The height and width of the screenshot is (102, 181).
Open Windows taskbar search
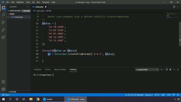click(x=10, y=99)
